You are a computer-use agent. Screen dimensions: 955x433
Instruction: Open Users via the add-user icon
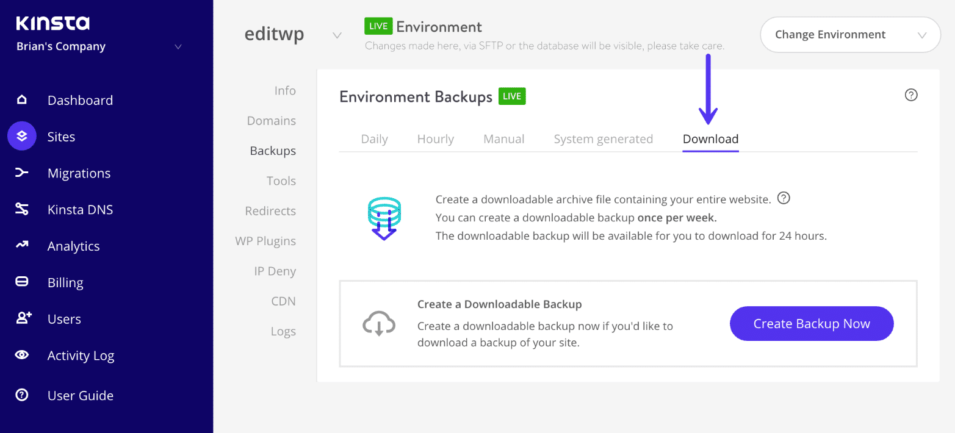pos(22,318)
